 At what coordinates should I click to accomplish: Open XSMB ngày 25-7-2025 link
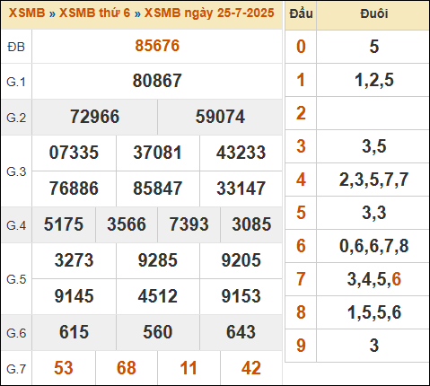(x=209, y=13)
